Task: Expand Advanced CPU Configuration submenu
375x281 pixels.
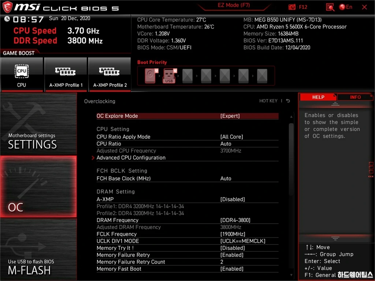Action: [x=187, y=158]
